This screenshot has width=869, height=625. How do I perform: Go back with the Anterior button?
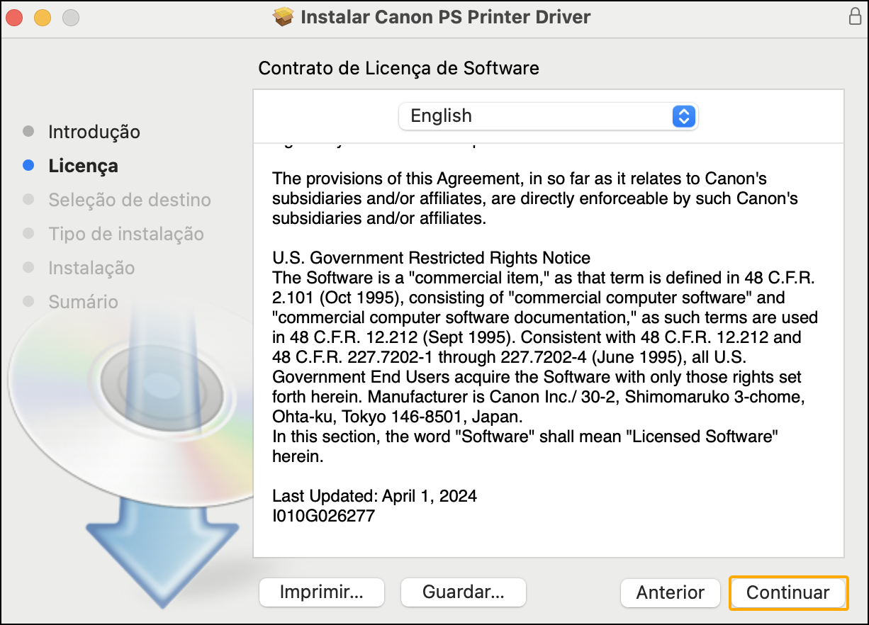coord(671,592)
